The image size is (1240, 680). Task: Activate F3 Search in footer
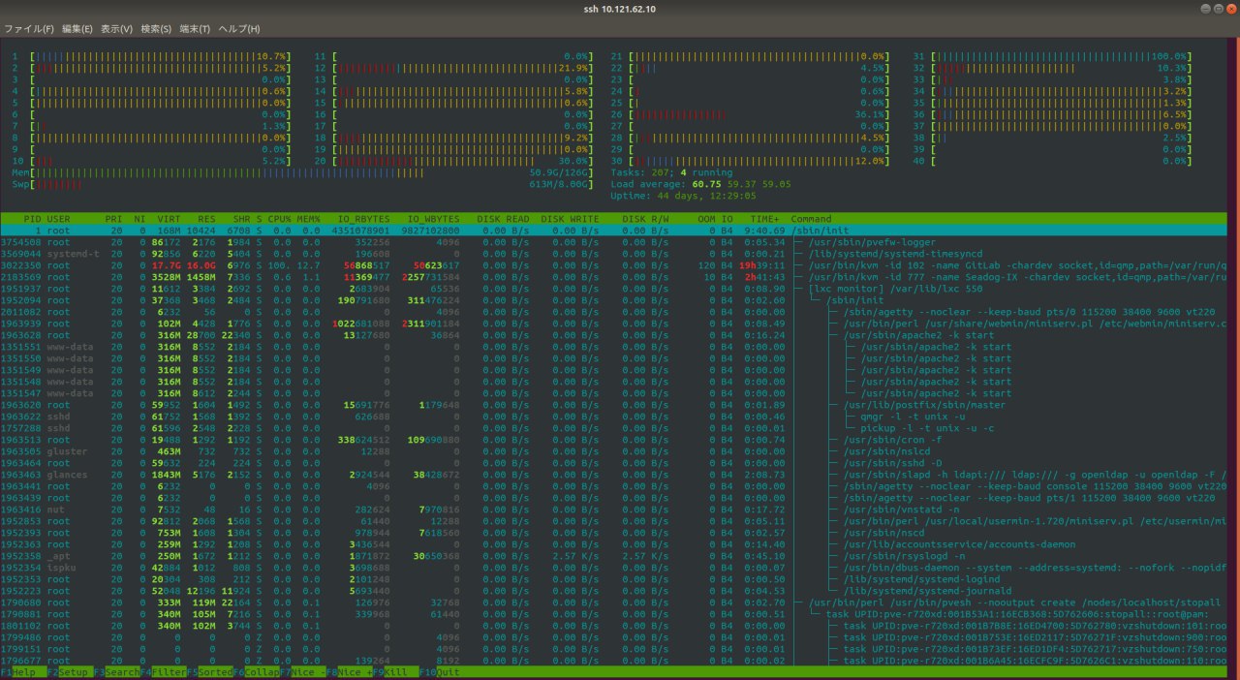[116, 672]
